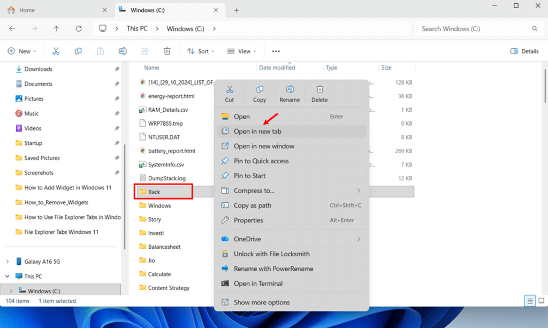
Task: Open the Sort dropdown
Action: pos(201,51)
